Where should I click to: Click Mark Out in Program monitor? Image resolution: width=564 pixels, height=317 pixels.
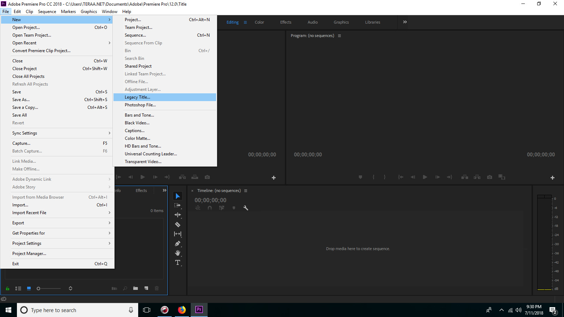pos(385,177)
